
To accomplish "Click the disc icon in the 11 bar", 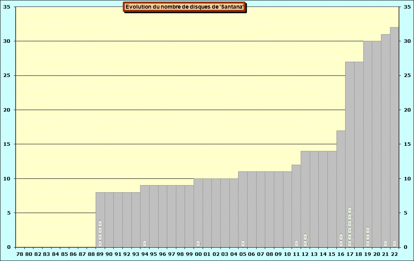I will click(x=296, y=244).
